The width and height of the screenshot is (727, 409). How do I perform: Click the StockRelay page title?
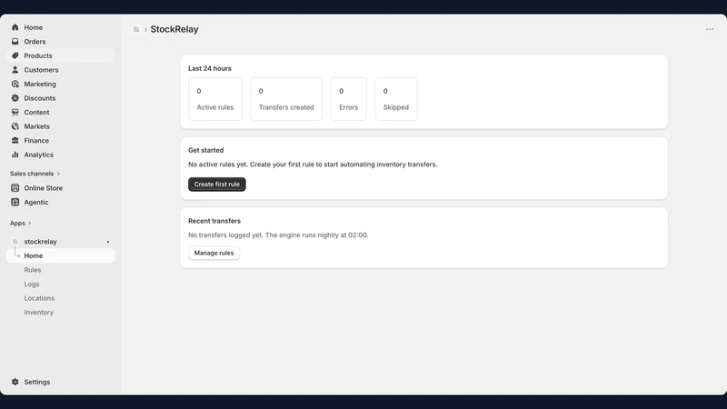pos(174,29)
